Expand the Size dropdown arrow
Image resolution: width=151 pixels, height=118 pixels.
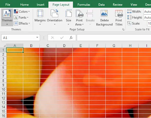[68, 24]
